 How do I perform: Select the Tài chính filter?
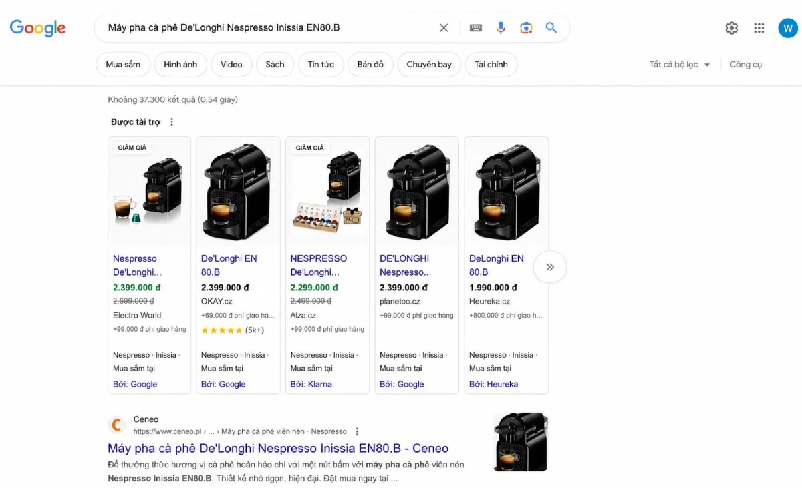click(491, 65)
